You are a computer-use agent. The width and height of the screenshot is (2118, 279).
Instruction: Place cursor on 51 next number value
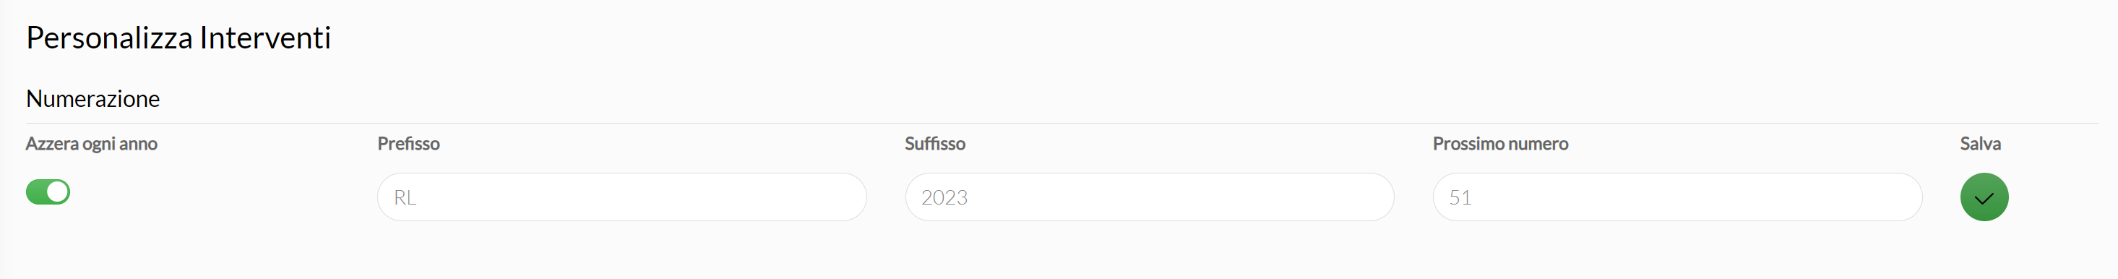[x=1460, y=197]
